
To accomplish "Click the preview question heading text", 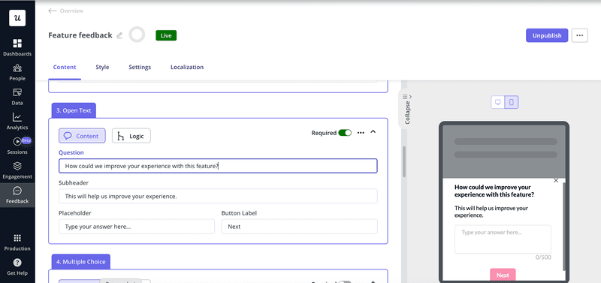I will 494,191.
